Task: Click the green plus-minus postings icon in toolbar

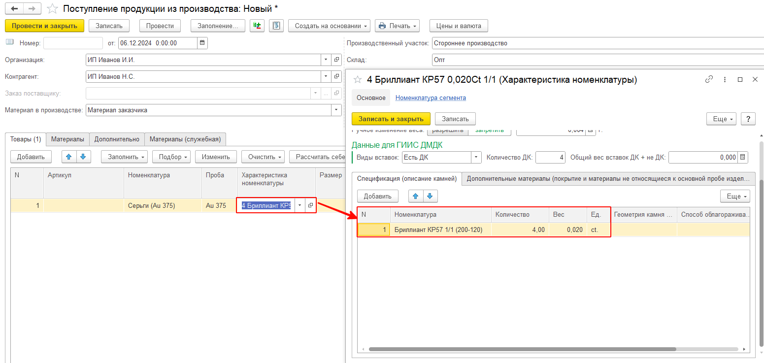Action: coord(257,26)
